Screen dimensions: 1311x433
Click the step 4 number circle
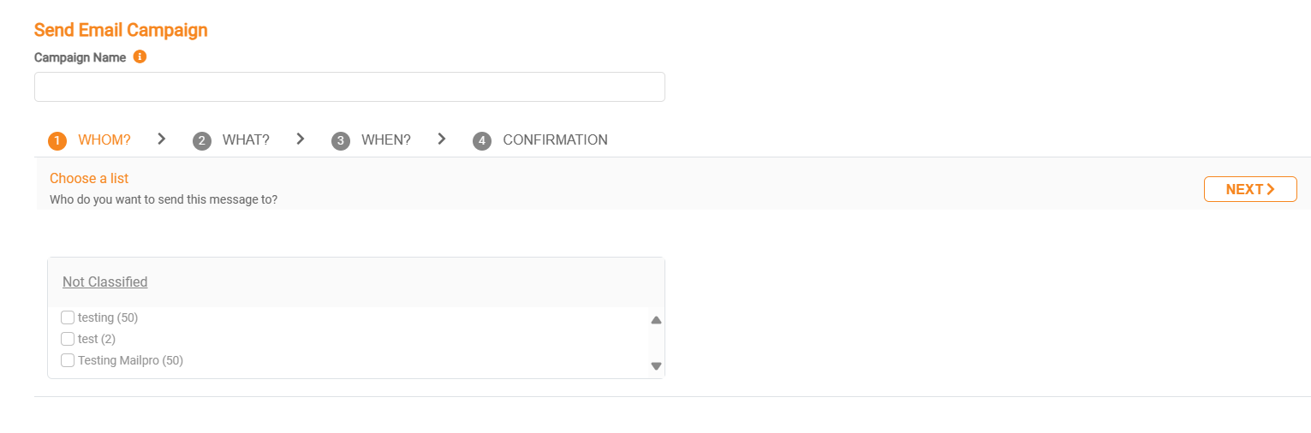click(482, 141)
